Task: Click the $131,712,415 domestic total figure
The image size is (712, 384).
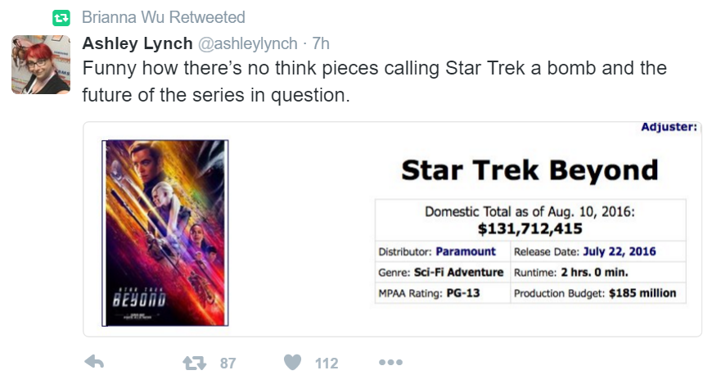Action: (x=530, y=228)
